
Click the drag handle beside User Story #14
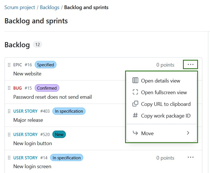(9, 158)
